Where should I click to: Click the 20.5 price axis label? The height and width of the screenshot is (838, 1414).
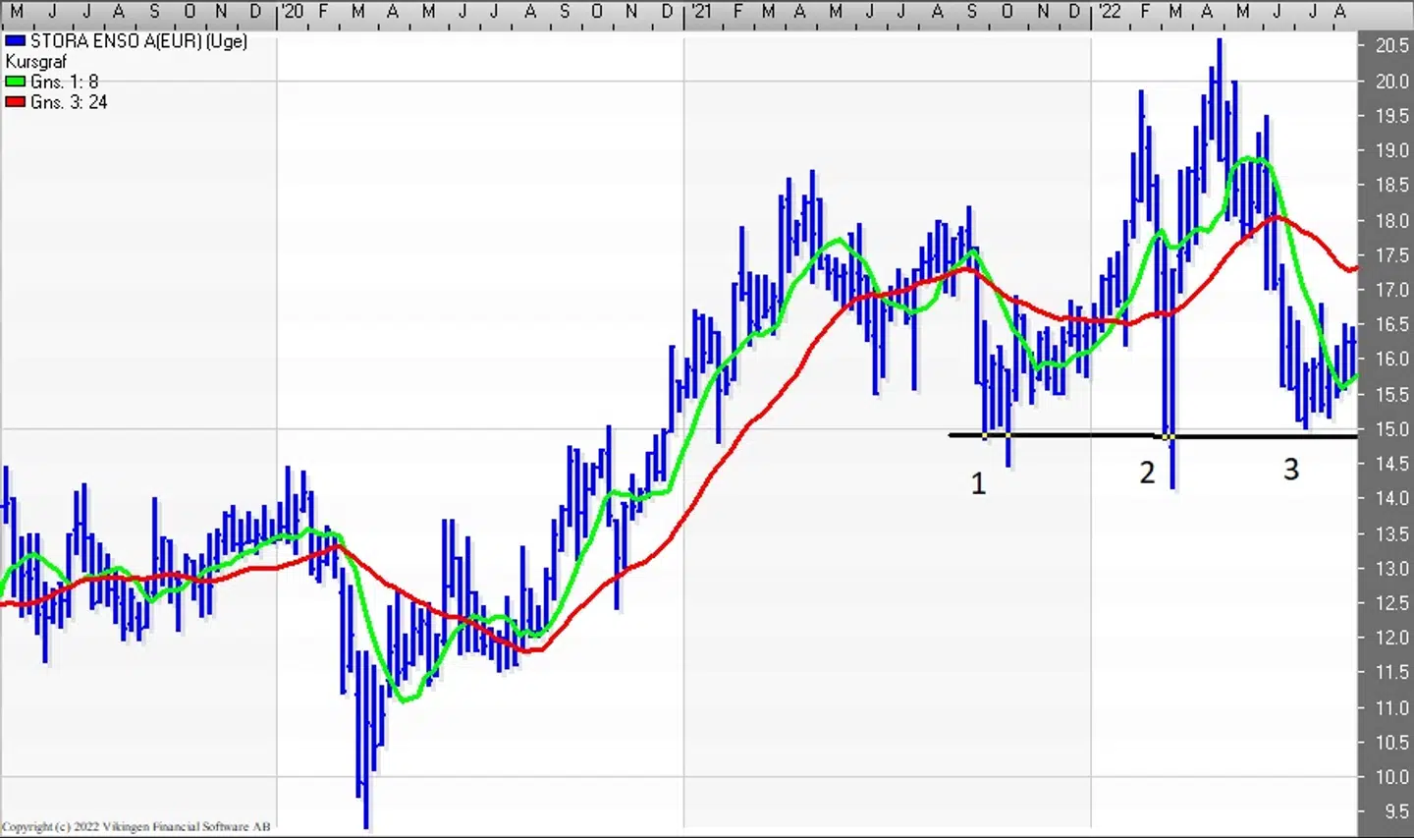(1391, 45)
